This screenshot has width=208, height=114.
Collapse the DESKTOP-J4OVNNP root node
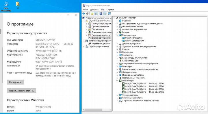coord(114,18)
